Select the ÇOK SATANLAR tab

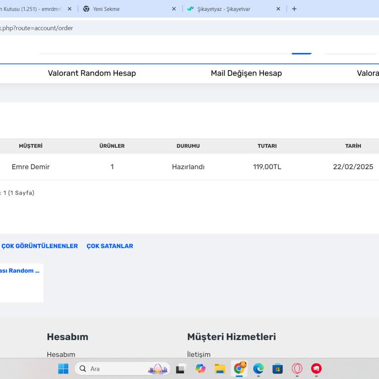point(110,246)
